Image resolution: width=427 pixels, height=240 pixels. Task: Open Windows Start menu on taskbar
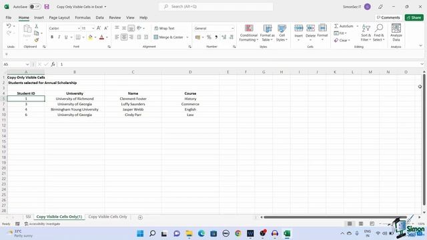point(140,233)
